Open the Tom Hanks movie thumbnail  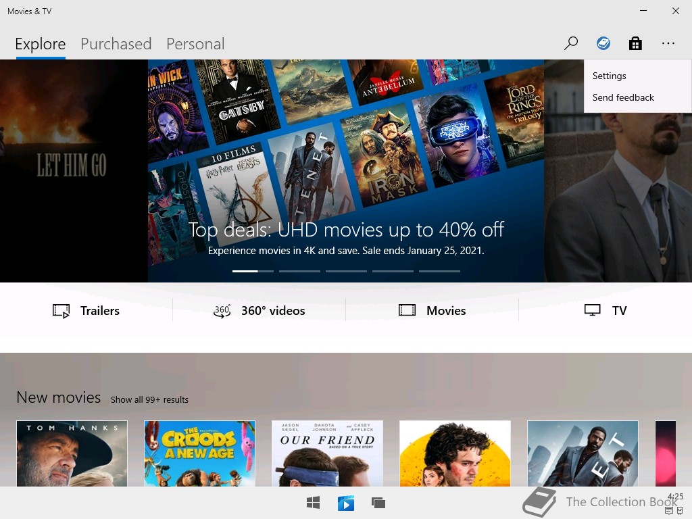(x=72, y=453)
